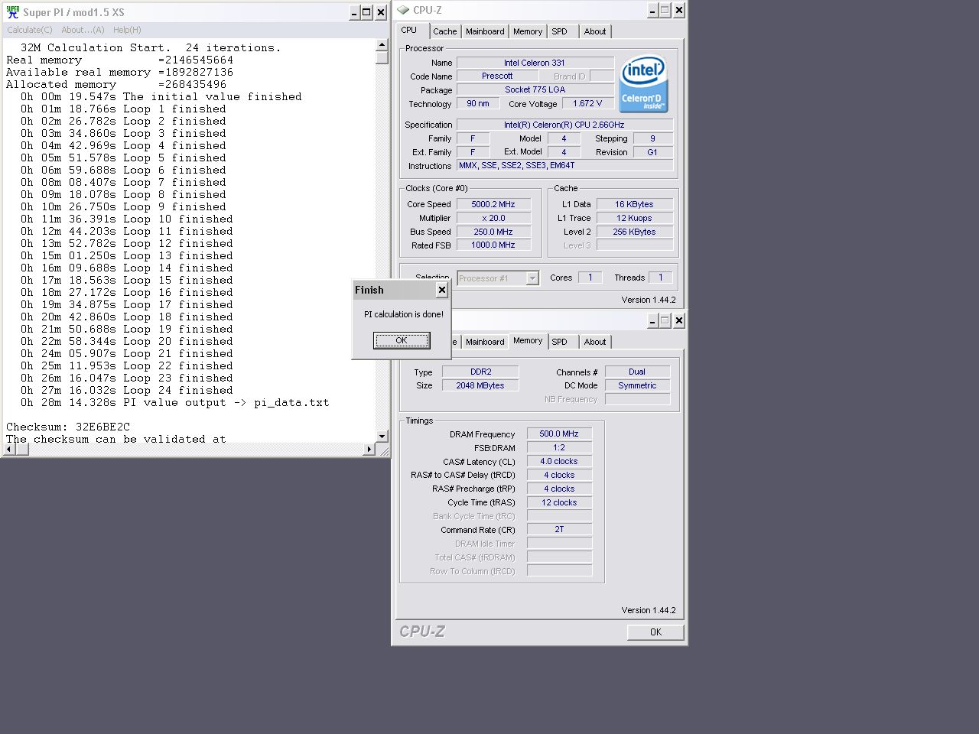
Task: Click the Instructions field MMX, SSE list
Action: pos(564,165)
